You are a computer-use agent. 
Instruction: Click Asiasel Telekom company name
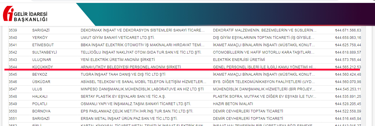[144, 82]
